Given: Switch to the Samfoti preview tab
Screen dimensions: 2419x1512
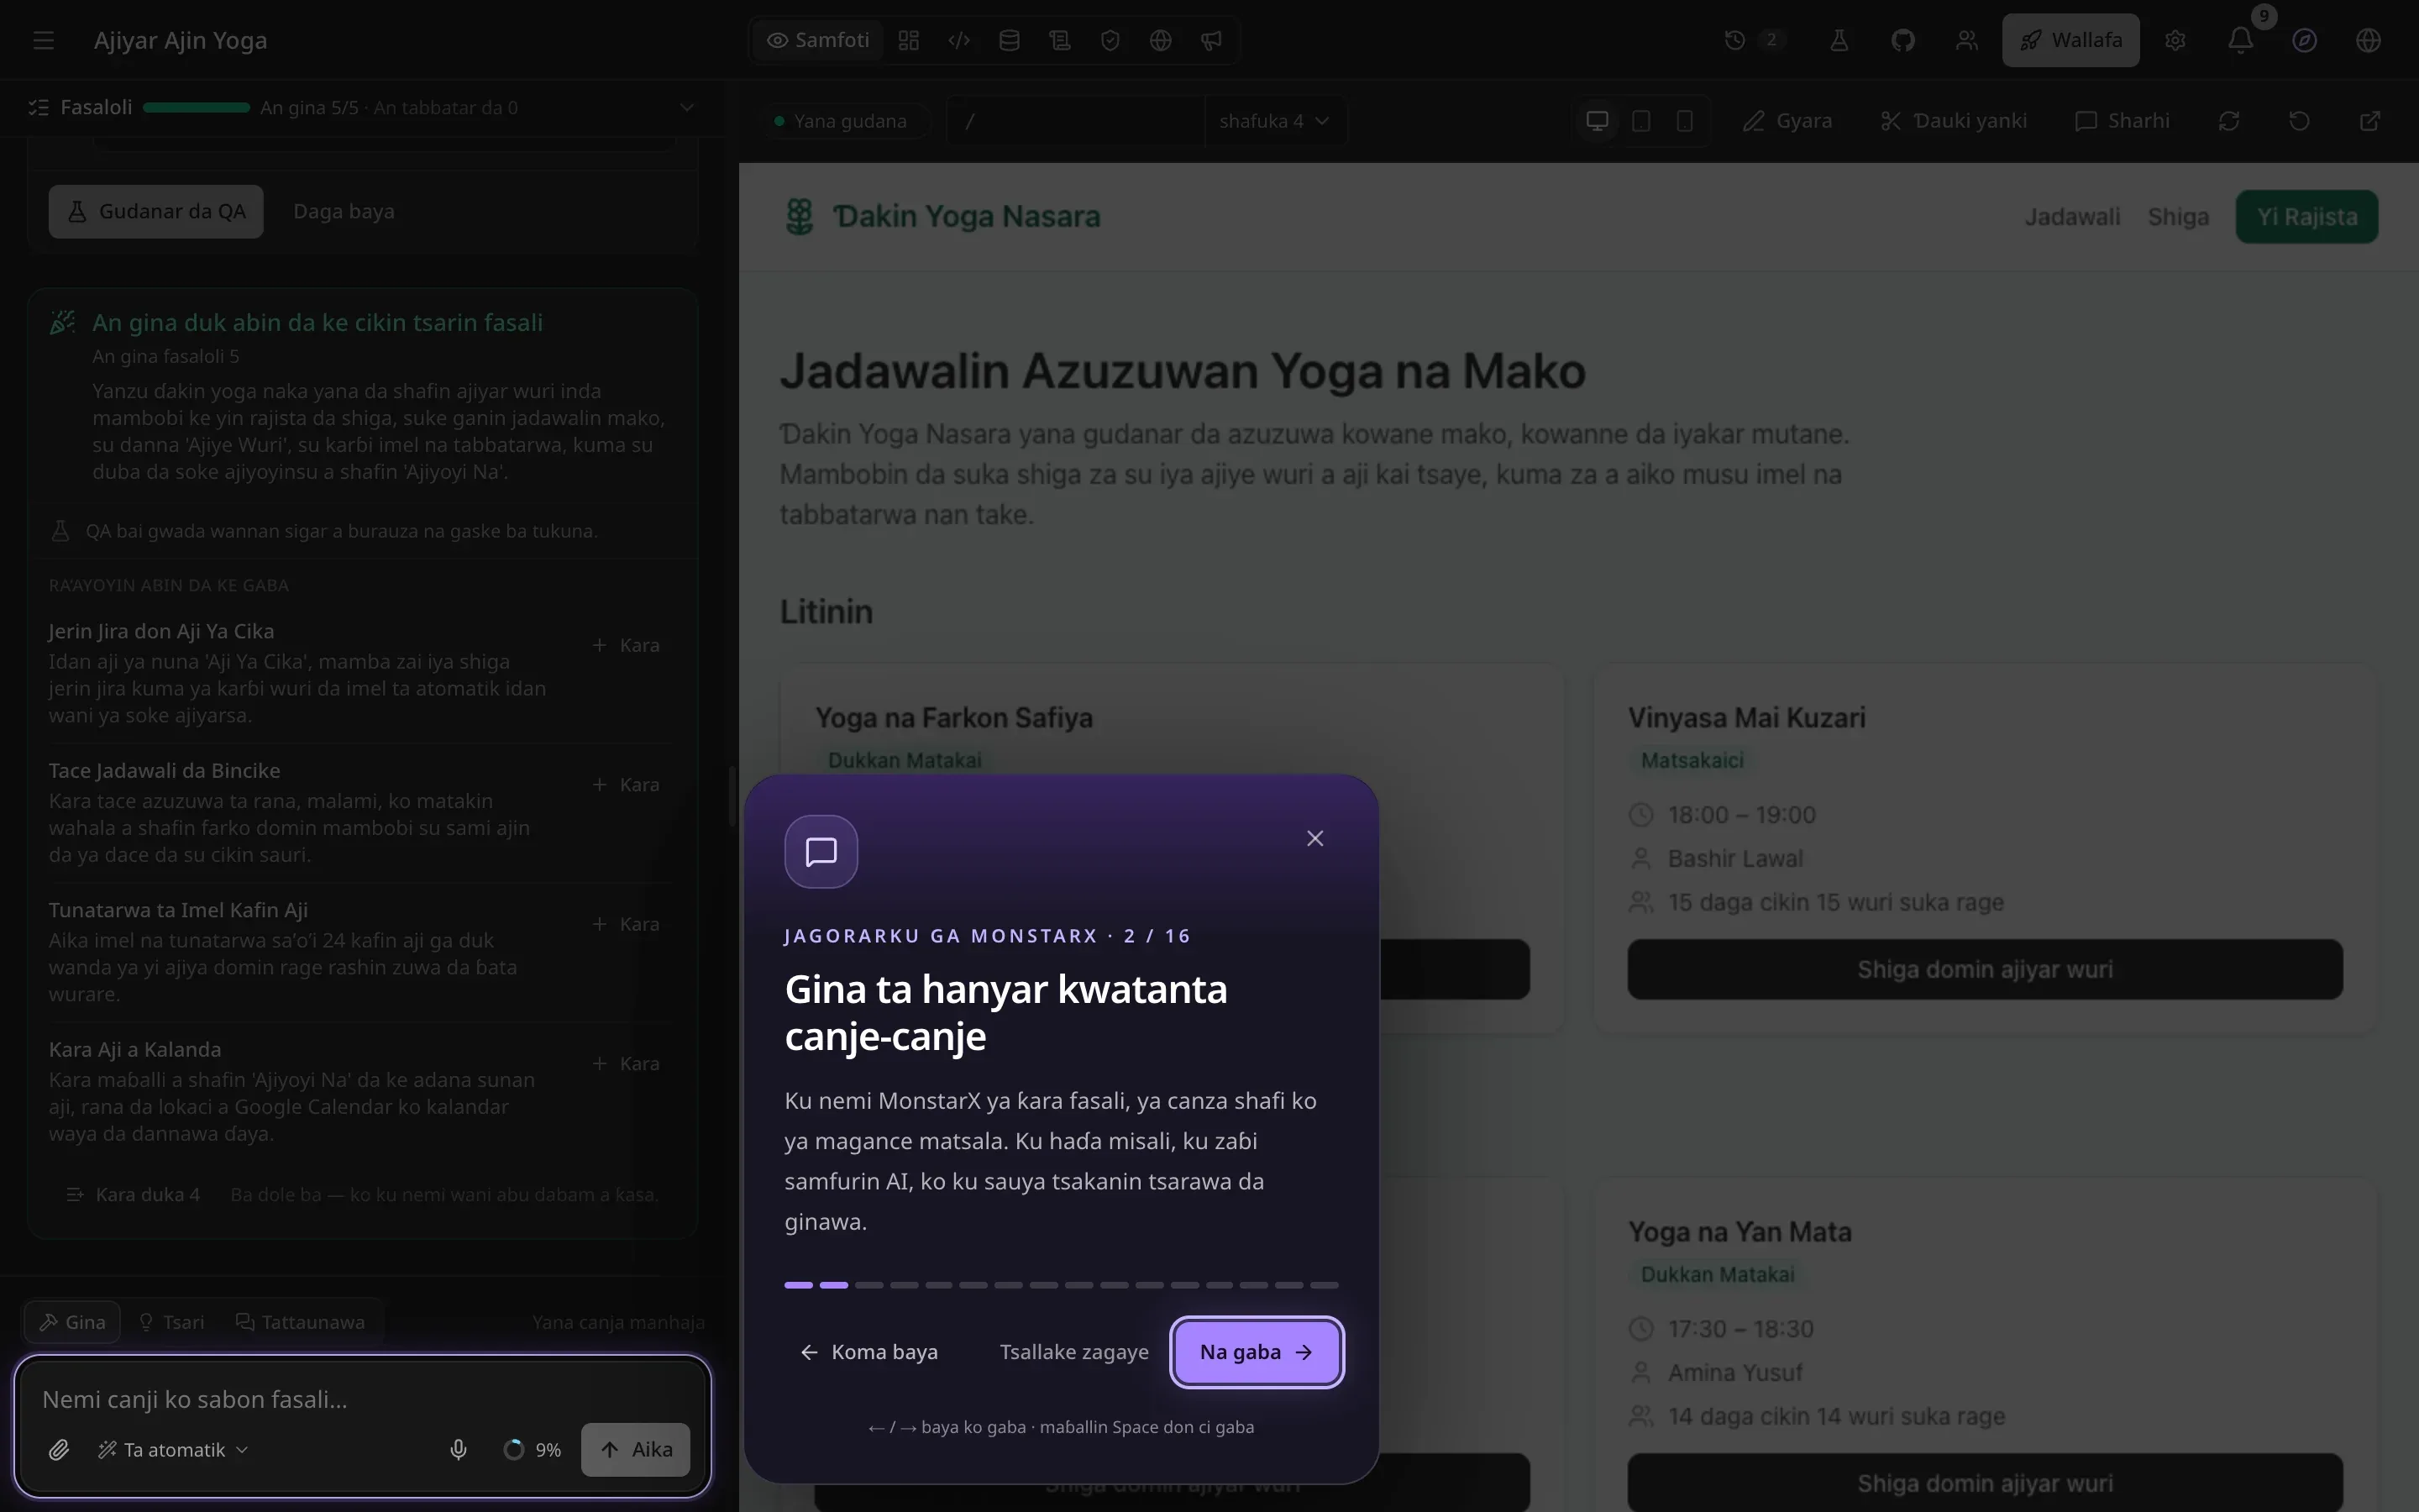Looking at the screenshot, I should tap(817, 40).
